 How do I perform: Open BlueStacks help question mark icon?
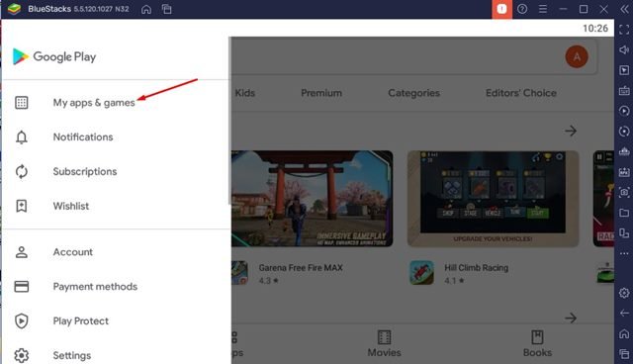[x=522, y=9]
